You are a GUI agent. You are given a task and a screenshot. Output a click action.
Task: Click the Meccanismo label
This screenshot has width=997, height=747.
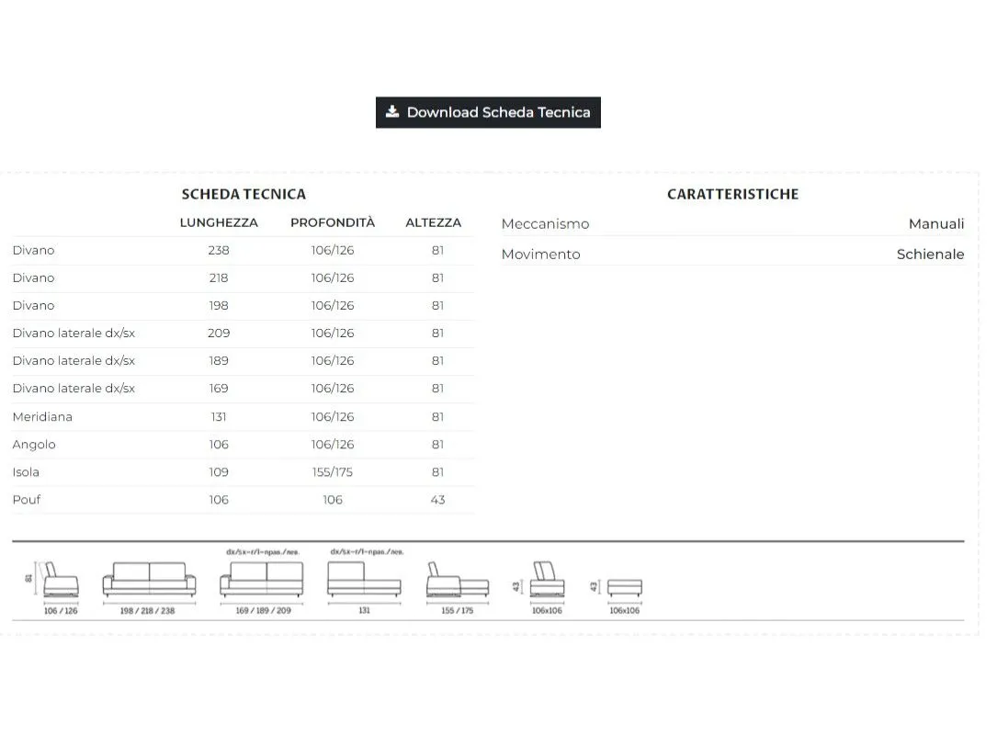coord(546,224)
